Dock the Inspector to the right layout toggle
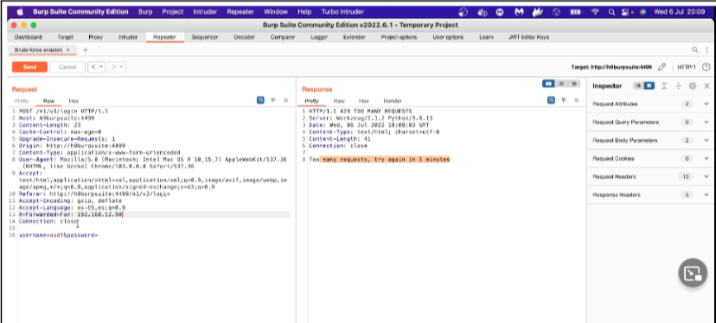This screenshot has height=323, width=716. pos(649,85)
